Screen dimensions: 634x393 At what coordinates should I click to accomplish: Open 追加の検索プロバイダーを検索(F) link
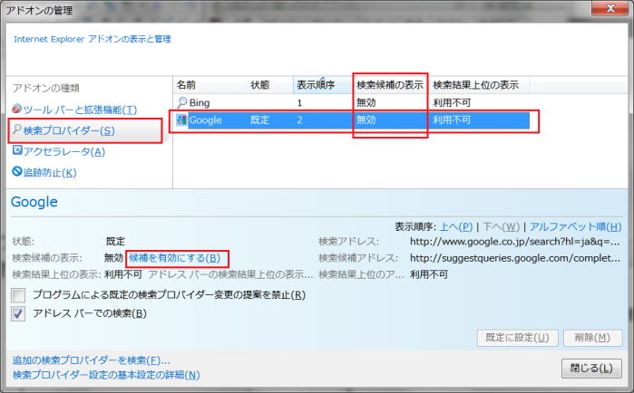pyautogui.click(x=91, y=360)
